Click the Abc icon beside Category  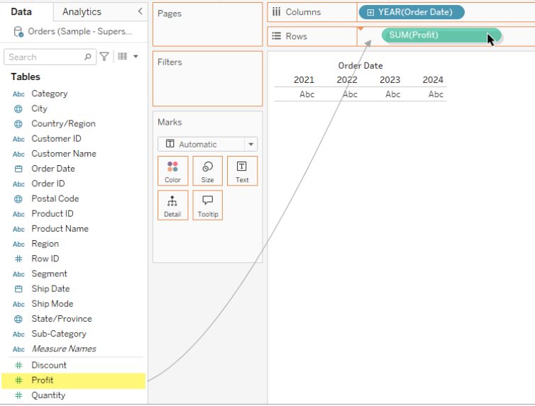pyautogui.click(x=18, y=94)
